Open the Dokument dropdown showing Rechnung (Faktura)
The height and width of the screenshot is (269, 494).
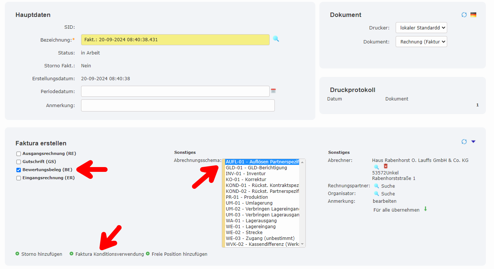(421, 42)
